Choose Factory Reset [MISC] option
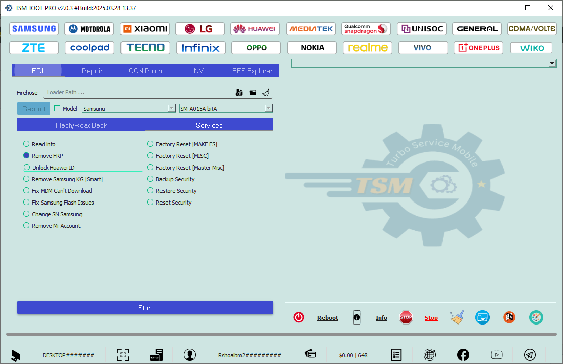Screen dimensions: 563x364 (150, 156)
